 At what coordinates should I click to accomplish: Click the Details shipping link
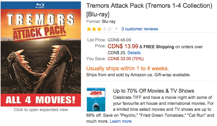tap(134, 53)
